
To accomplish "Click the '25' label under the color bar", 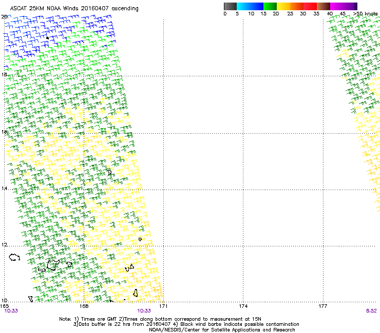I will (290, 14).
